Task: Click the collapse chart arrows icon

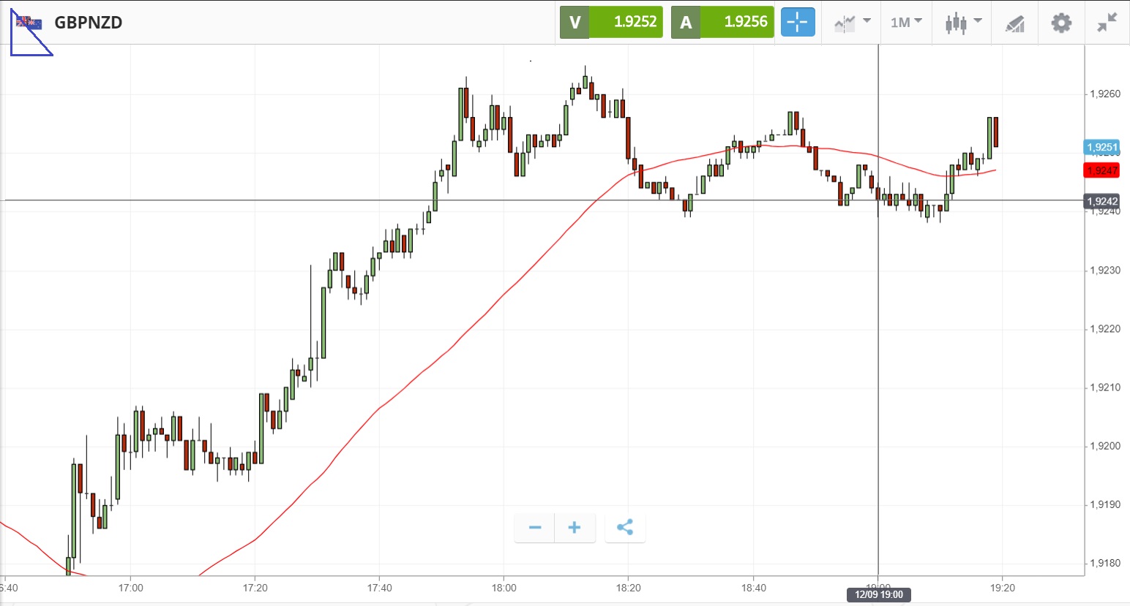Action: (x=1107, y=23)
